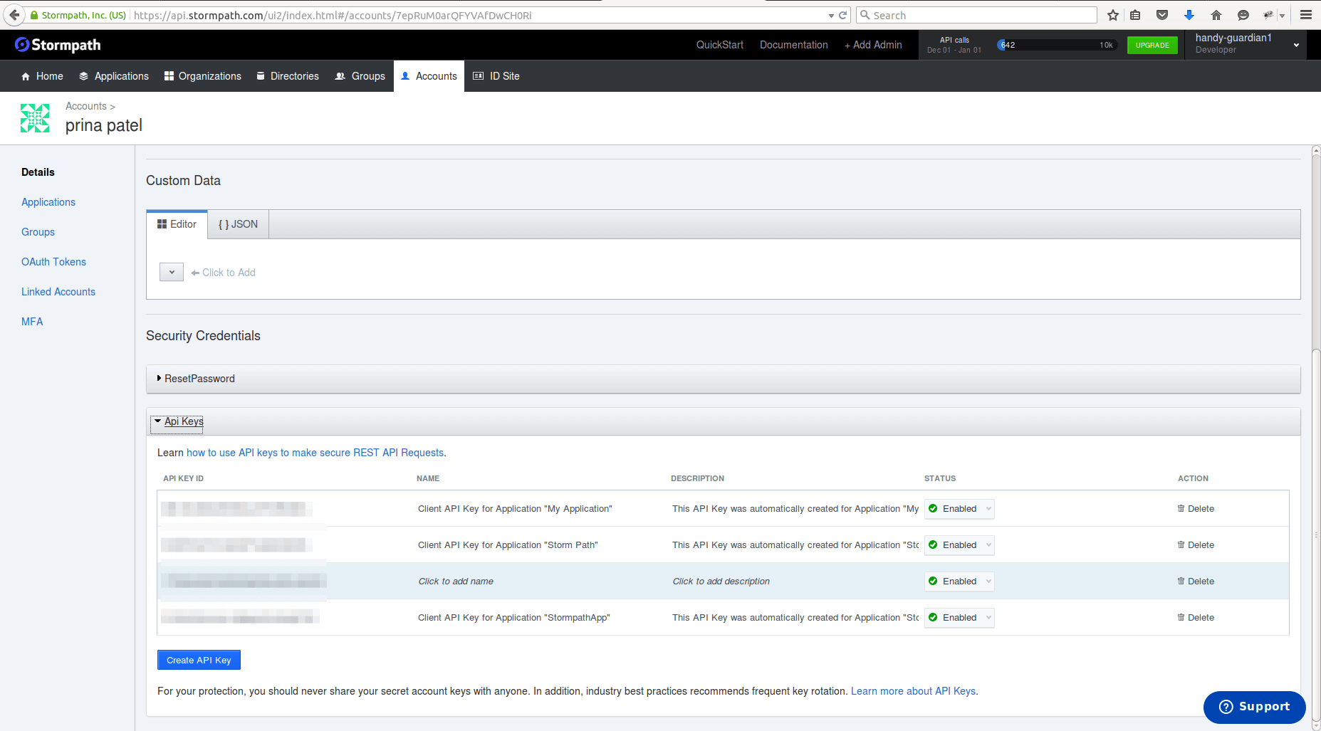
Task: Open the Groups nav tab
Action: (x=360, y=76)
